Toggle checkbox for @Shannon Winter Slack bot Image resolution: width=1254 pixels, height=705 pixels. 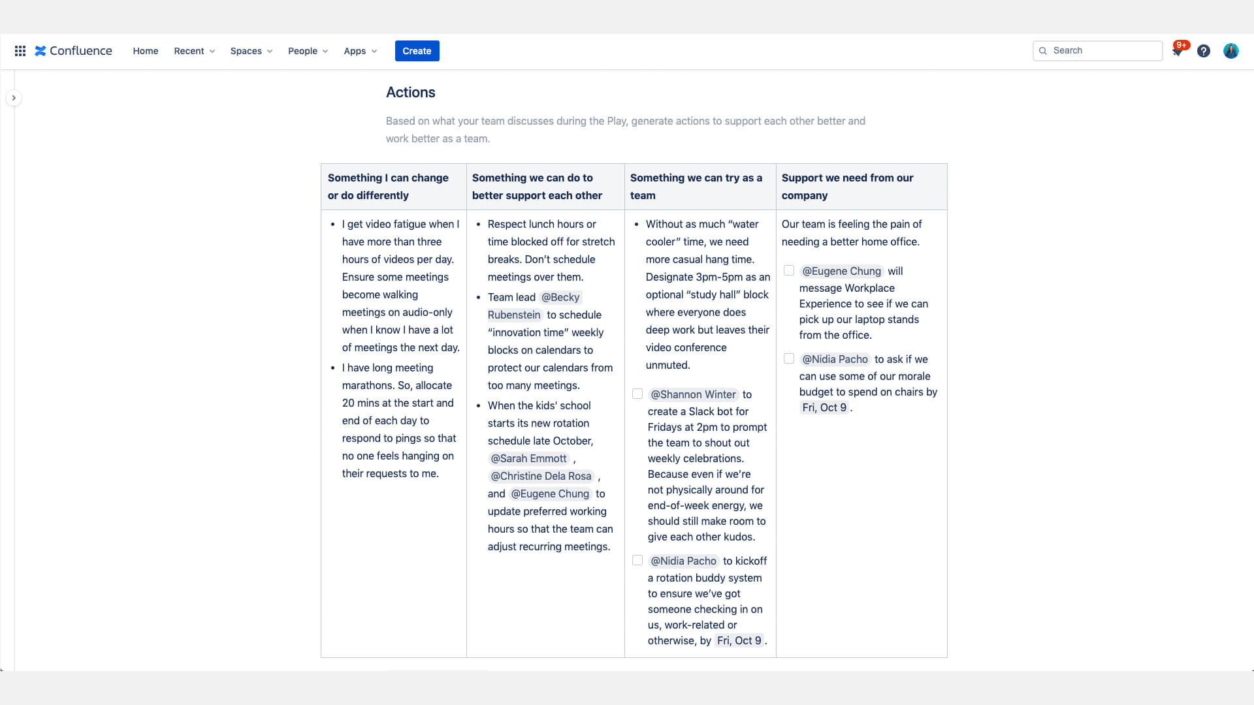click(x=637, y=394)
